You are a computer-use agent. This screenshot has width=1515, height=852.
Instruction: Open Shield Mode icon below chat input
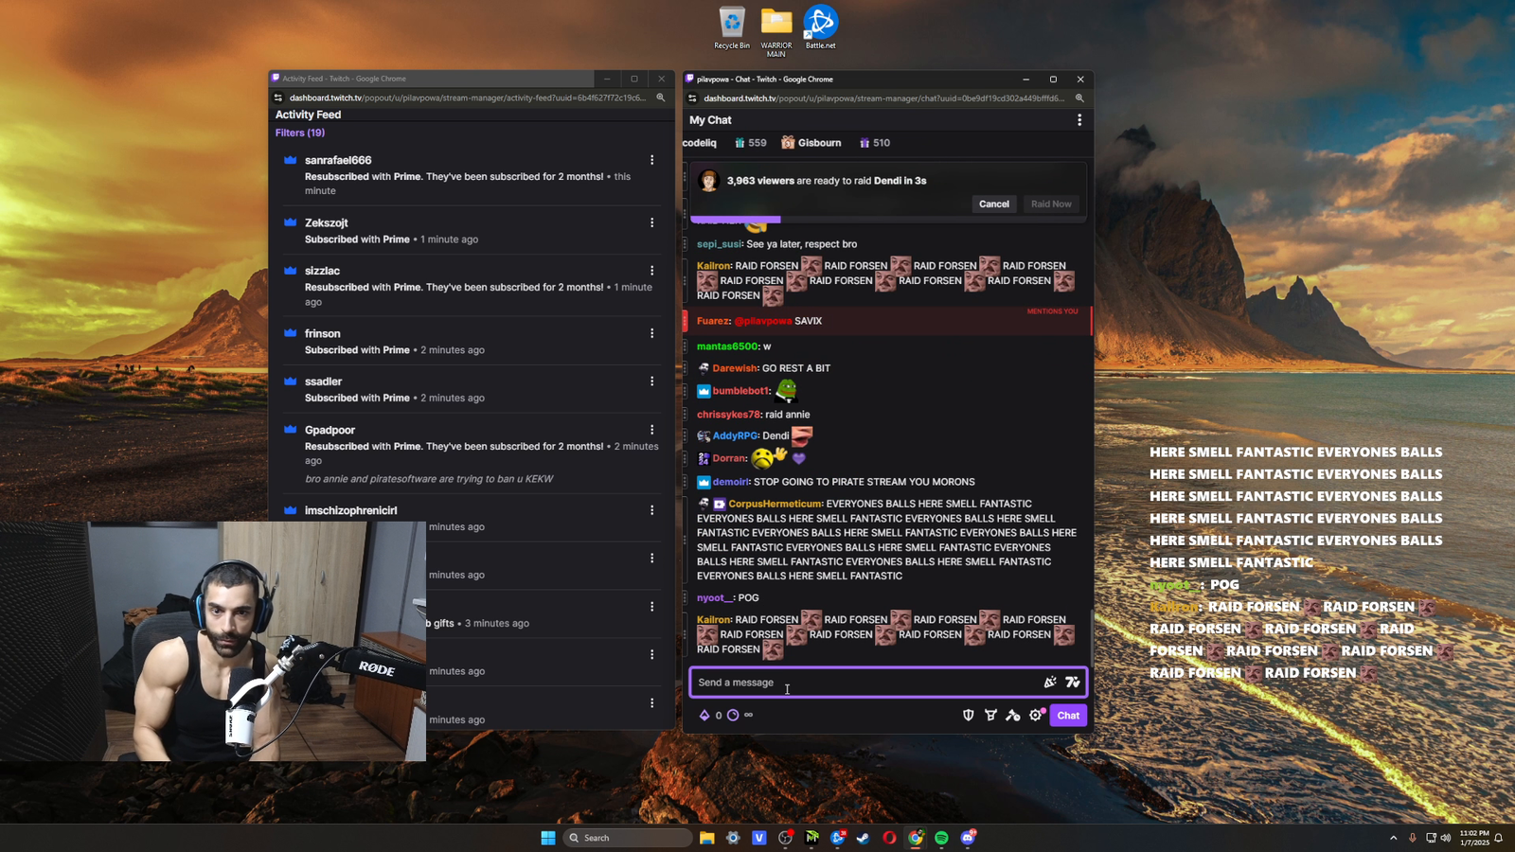968,715
